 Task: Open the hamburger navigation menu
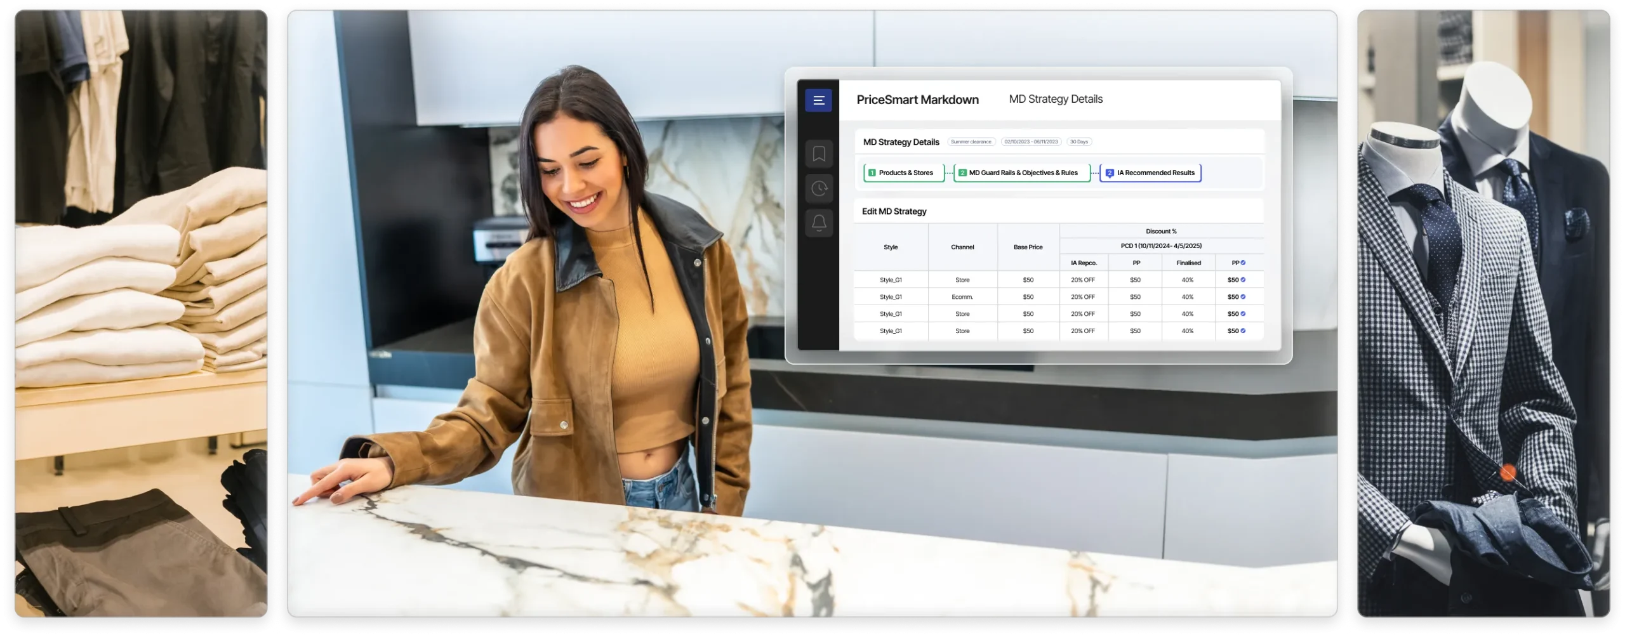819,100
